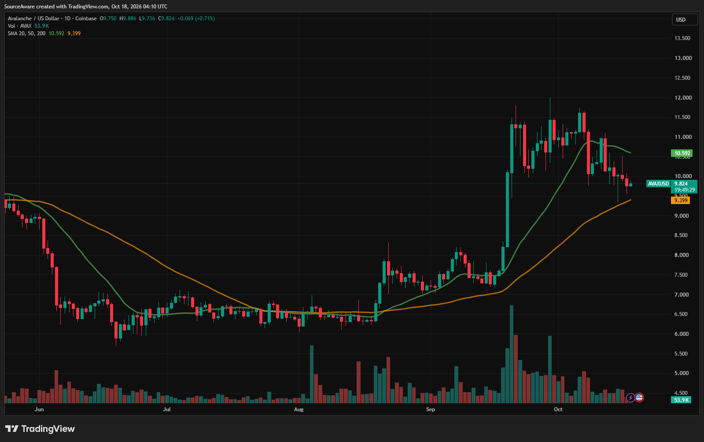Screen dimensions: 704x442
Task: Click the C9.824 close value in legend
Action: (x=166, y=19)
